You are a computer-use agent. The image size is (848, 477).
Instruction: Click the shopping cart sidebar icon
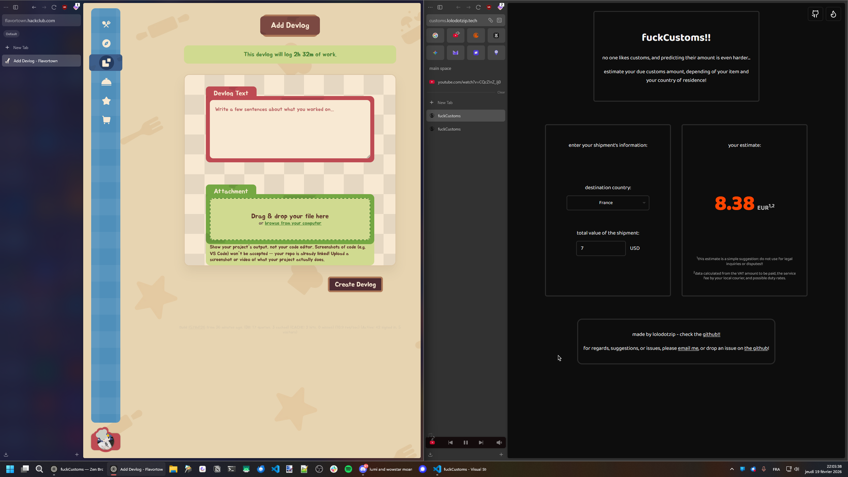[106, 120]
